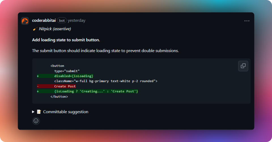Click the type="submit" code line
272x142 pixels.
[x=67, y=71]
